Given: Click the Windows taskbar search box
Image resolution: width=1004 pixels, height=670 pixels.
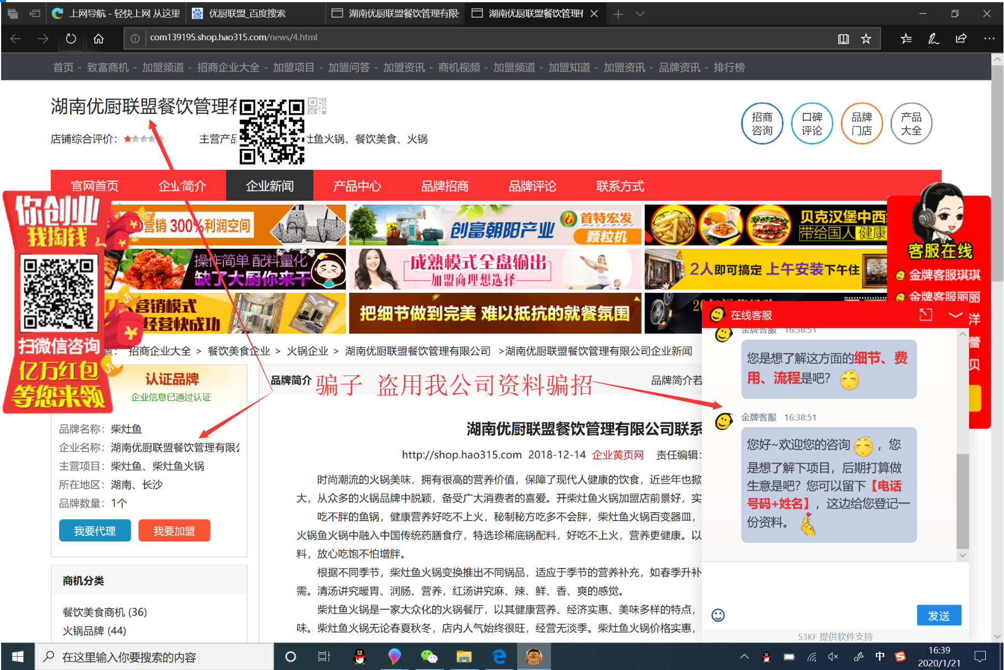Looking at the screenshot, I should (x=154, y=657).
